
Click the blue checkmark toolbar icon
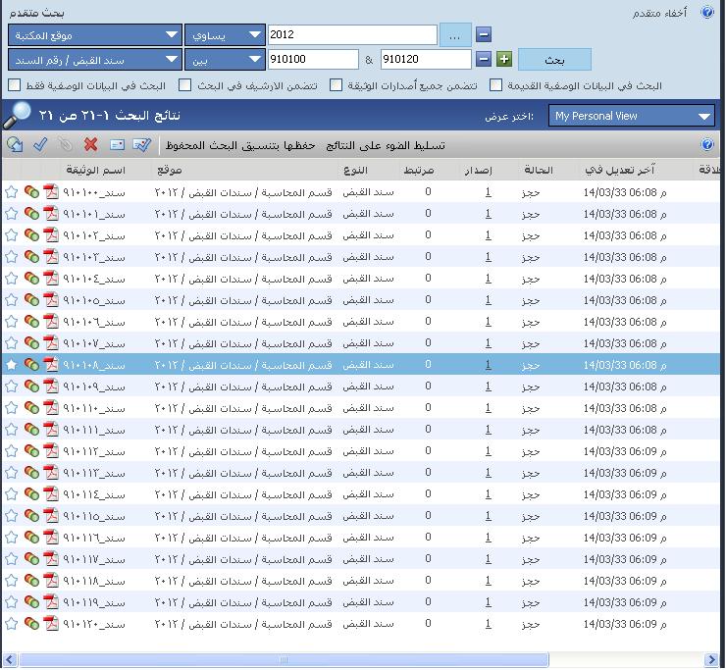pos(40,145)
